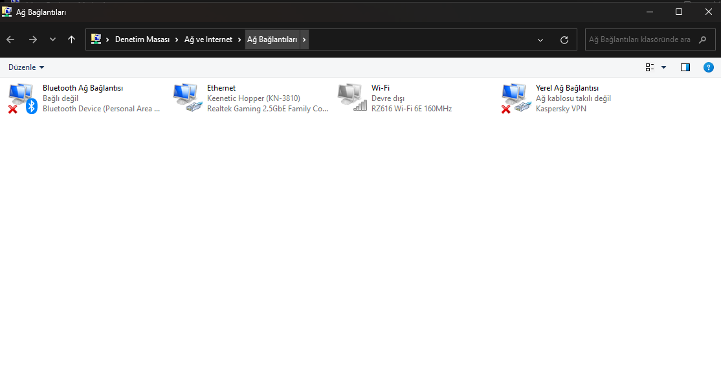The height and width of the screenshot is (367, 721).
Task: Click the address bar root icon
Action: coord(96,39)
